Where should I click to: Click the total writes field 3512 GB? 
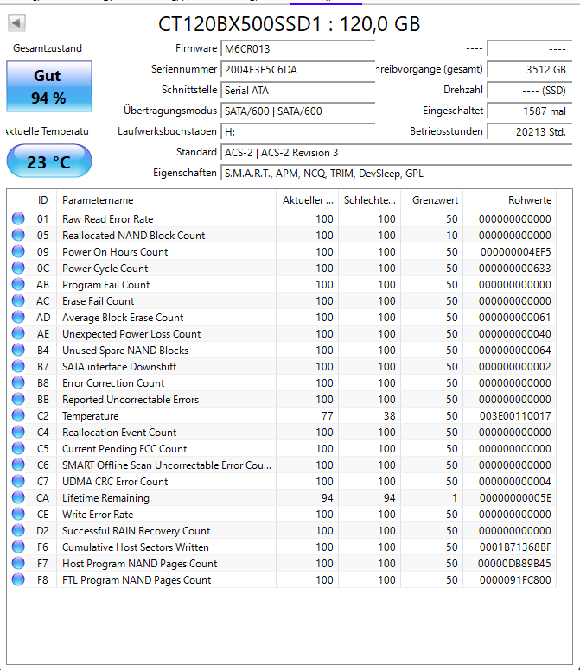click(x=530, y=69)
